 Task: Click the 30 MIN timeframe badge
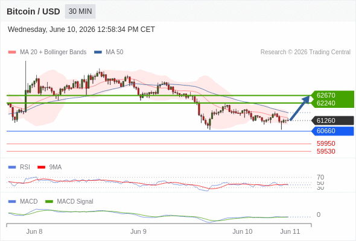(x=80, y=11)
